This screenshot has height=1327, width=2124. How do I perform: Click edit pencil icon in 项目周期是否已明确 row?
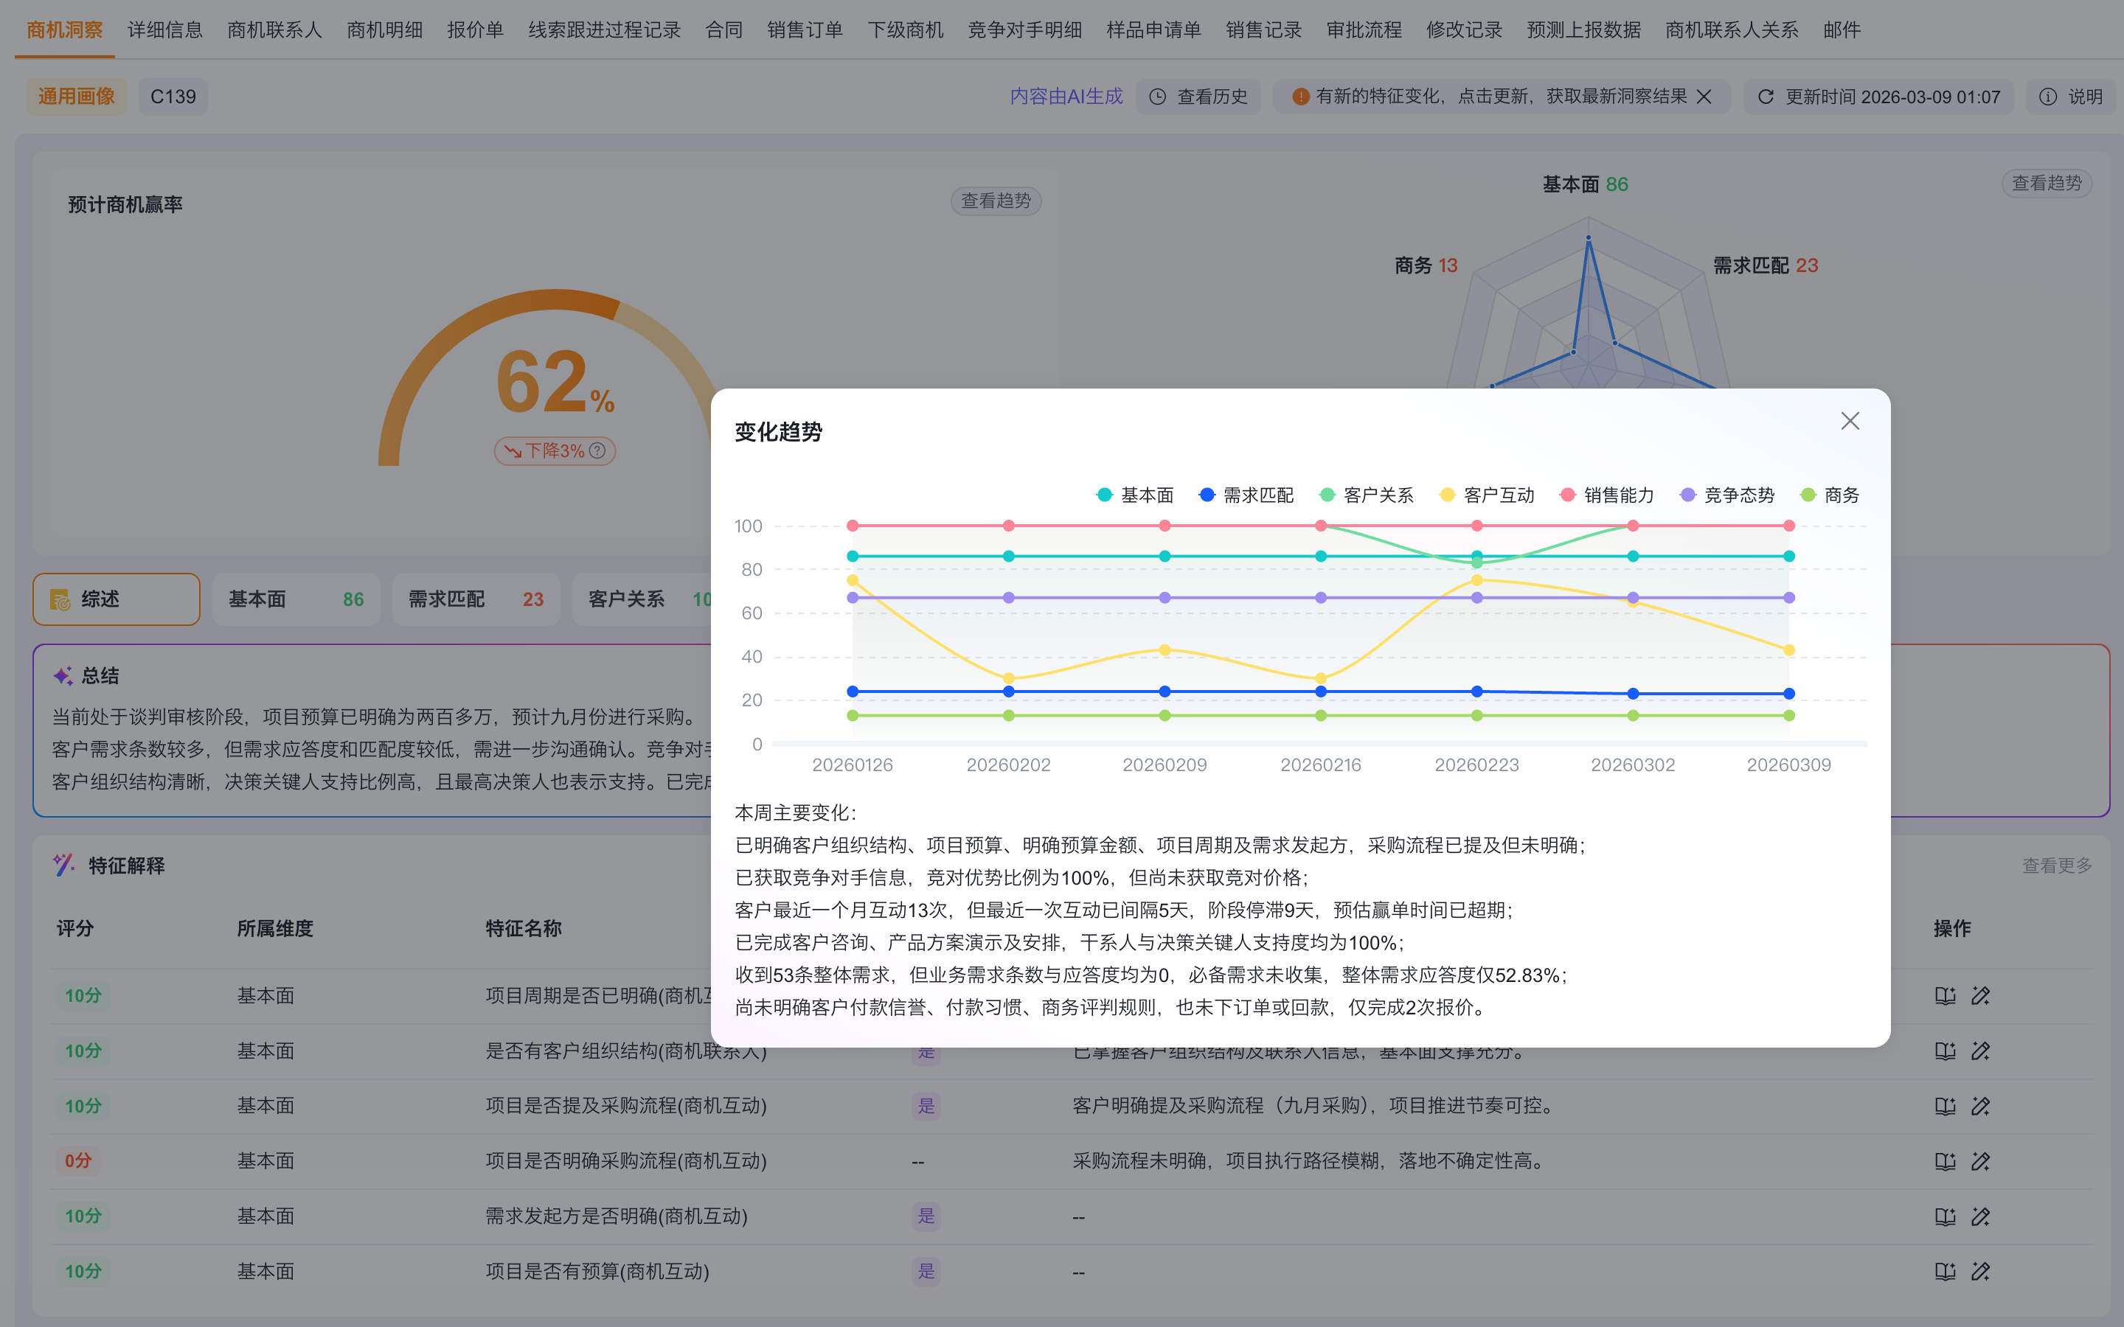click(x=1980, y=995)
